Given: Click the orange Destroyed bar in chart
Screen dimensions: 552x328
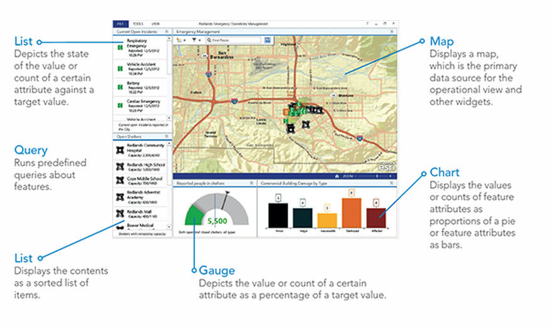Looking at the screenshot, I should click(351, 213).
